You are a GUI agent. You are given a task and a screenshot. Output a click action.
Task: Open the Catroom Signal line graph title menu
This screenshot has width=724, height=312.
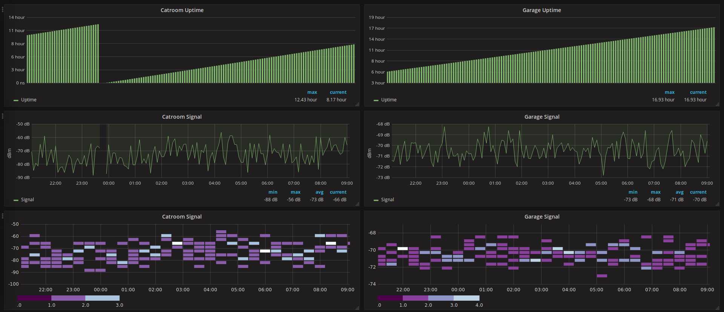[182, 117]
